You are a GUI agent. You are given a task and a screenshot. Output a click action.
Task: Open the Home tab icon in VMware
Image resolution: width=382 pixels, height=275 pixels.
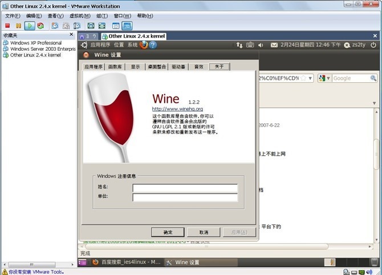pos(82,37)
